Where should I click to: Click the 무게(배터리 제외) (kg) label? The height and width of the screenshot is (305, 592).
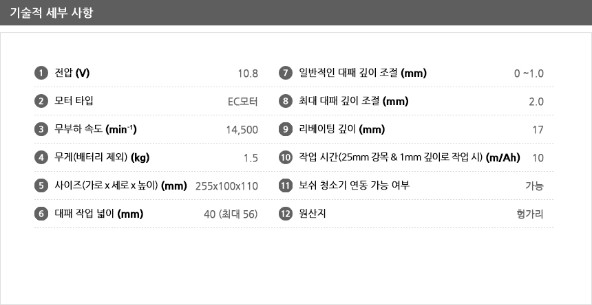(x=102, y=157)
